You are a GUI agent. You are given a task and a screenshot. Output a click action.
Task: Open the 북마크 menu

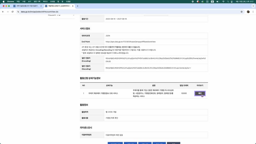[45, 2]
